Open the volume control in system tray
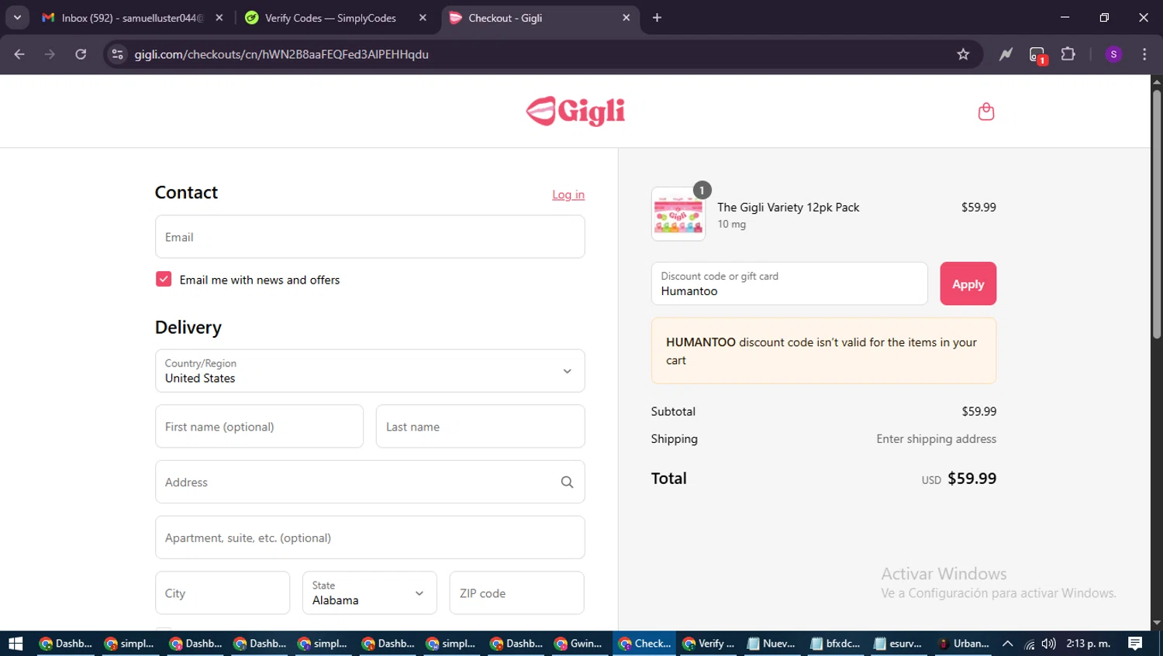Viewport: 1163px width, 656px height. coord(1048,644)
